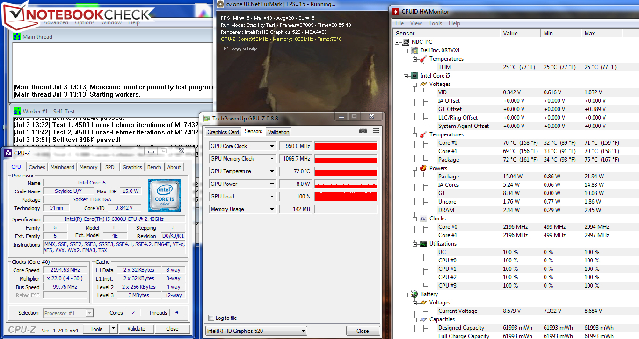Screen dimensions: 639x339
Task: Click the GPU-Z screenshot camera icon
Action: 363,131
